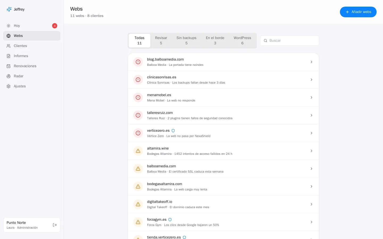Click the gear icon for Ajustes

pos(9,86)
